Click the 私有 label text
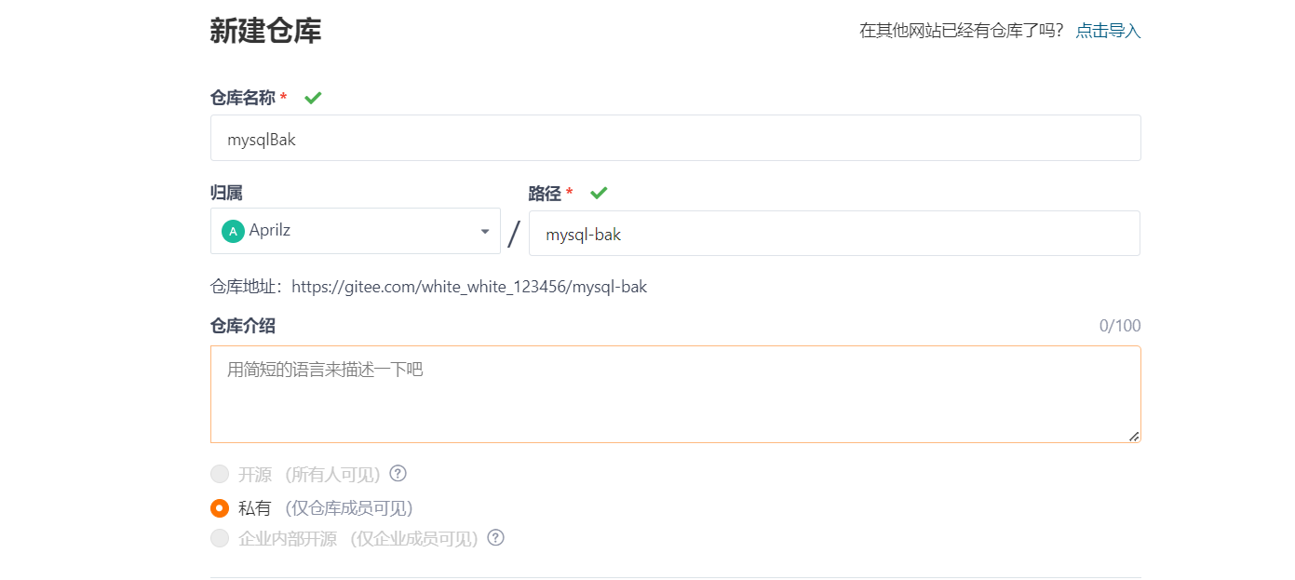This screenshot has width=1295, height=580. point(255,508)
